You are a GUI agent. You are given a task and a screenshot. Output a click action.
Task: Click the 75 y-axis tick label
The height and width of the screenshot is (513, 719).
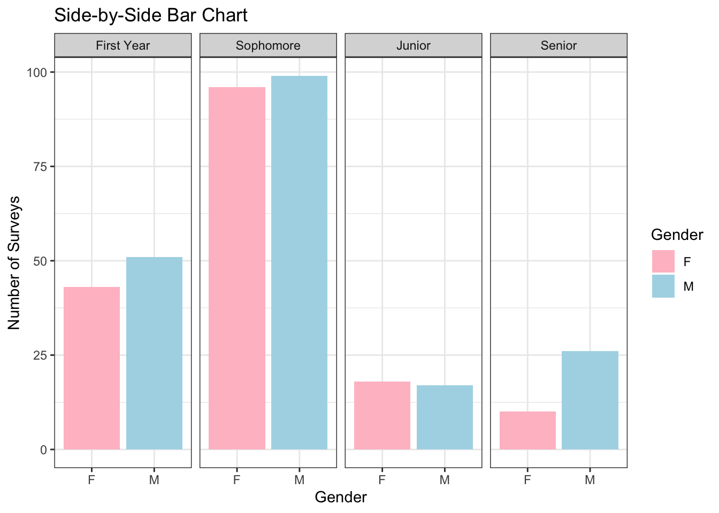coord(41,166)
